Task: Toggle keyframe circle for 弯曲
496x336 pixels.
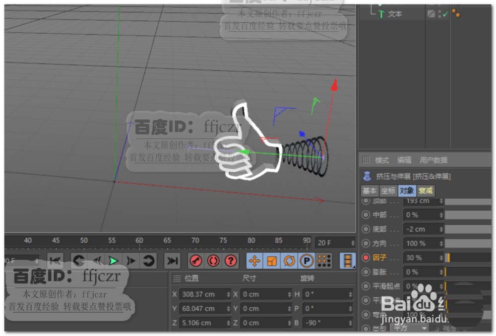Action: 366,314
